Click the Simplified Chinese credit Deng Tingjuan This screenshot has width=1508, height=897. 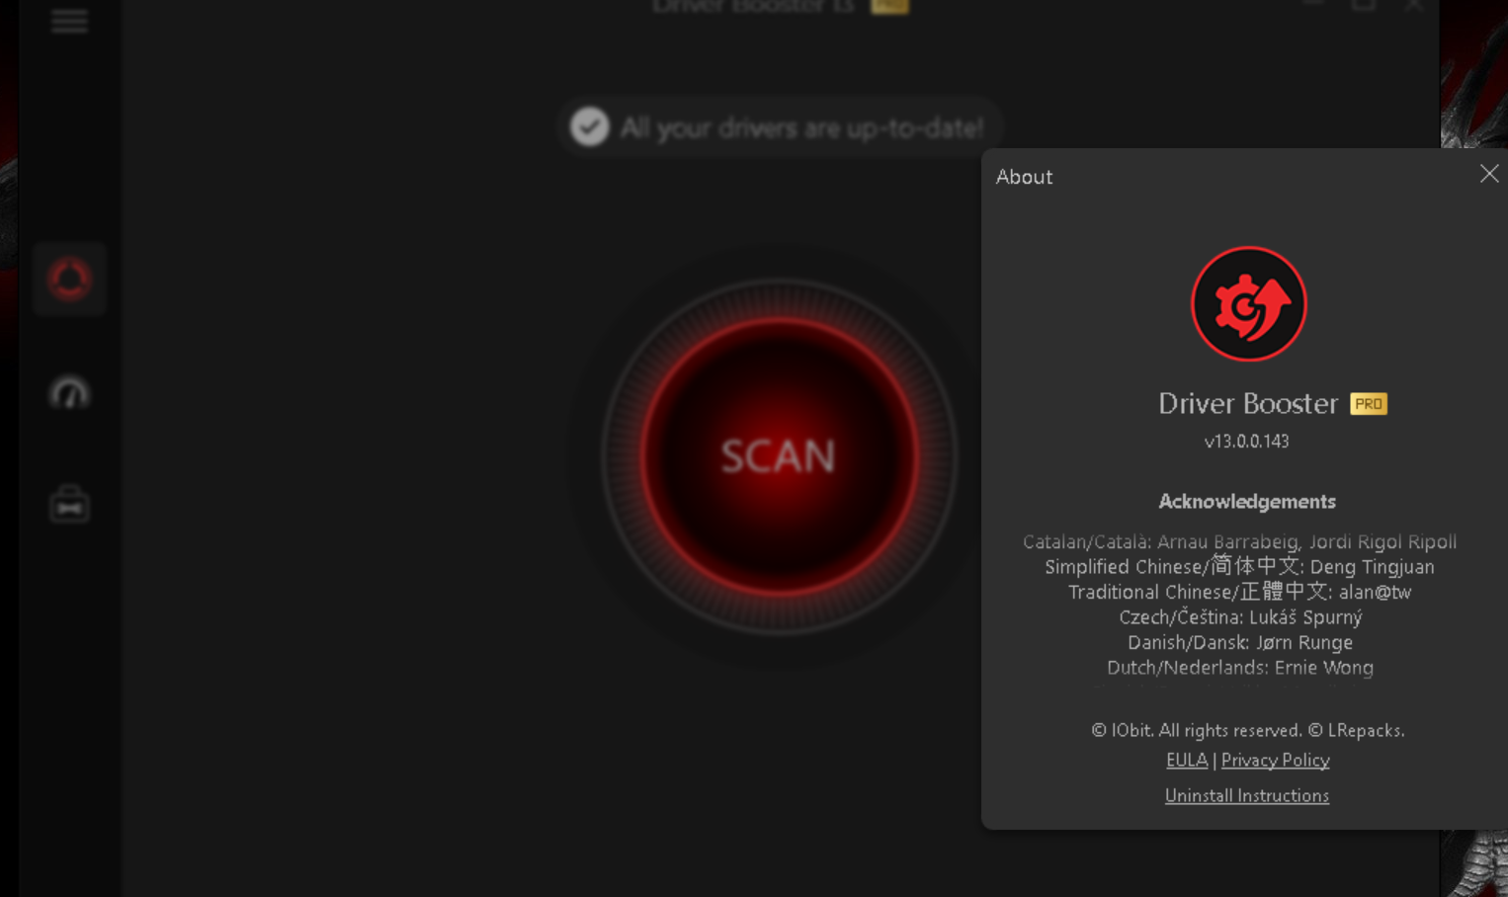coord(1239,567)
